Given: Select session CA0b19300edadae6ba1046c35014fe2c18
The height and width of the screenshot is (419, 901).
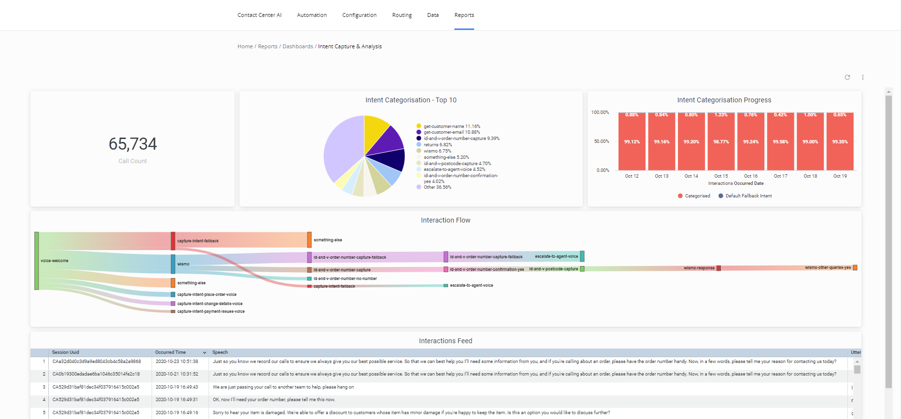Looking at the screenshot, I should click(x=96, y=374).
